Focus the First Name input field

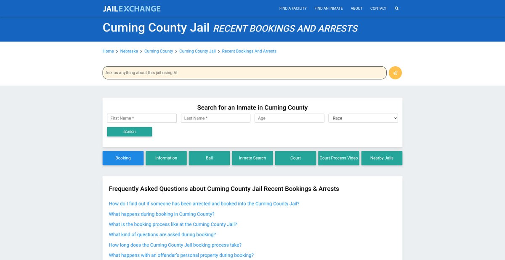coord(142,118)
